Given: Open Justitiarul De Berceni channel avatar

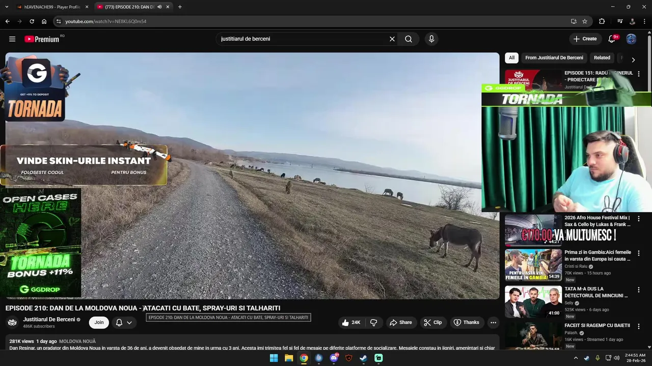Looking at the screenshot, I should pyautogui.click(x=12, y=322).
